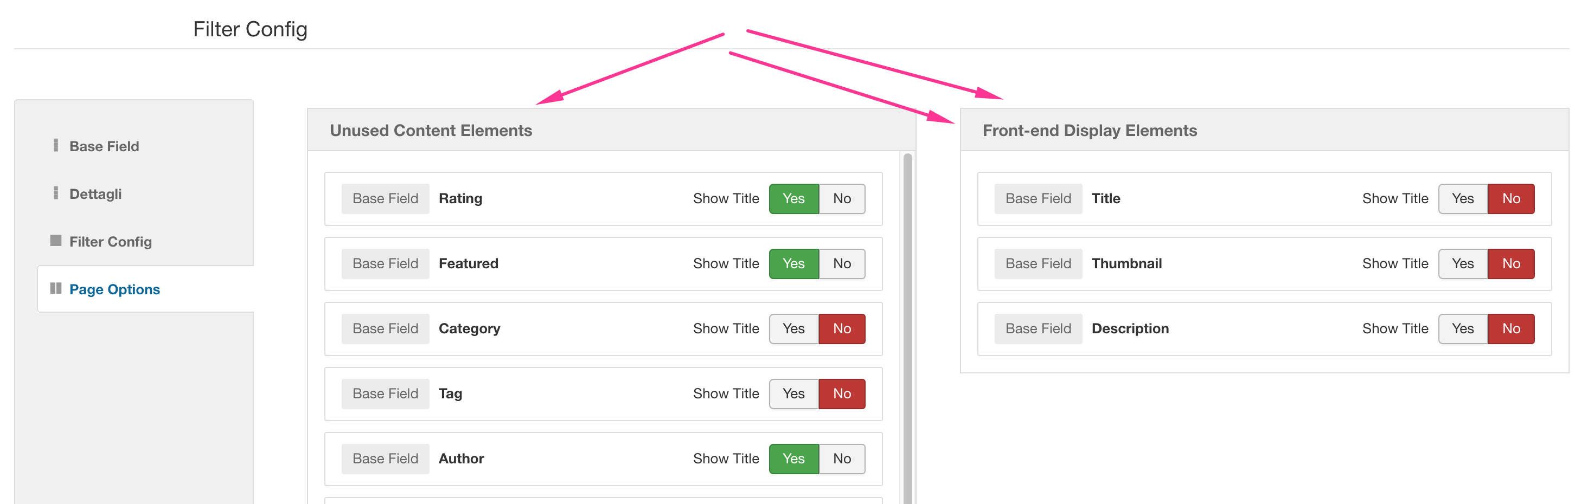Viewport: 1575px width, 504px height.
Task: Disable Show Title for Featured
Action: click(x=841, y=264)
